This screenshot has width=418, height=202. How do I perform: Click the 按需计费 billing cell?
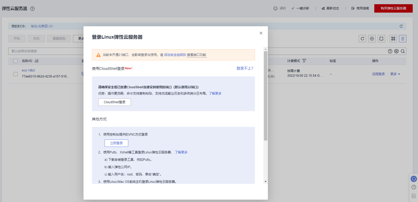pyautogui.click(x=294, y=71)
